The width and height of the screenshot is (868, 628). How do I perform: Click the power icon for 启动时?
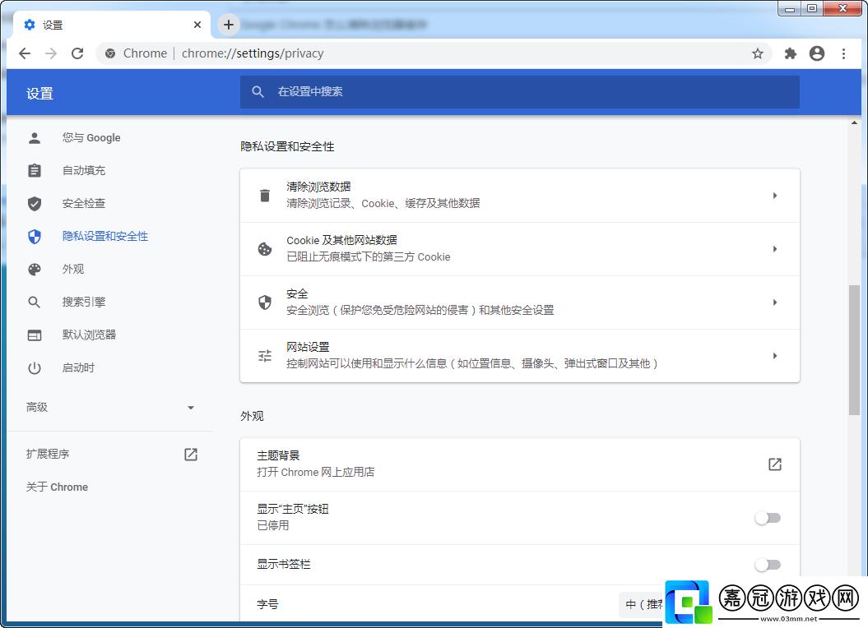[x=35, y=367]
